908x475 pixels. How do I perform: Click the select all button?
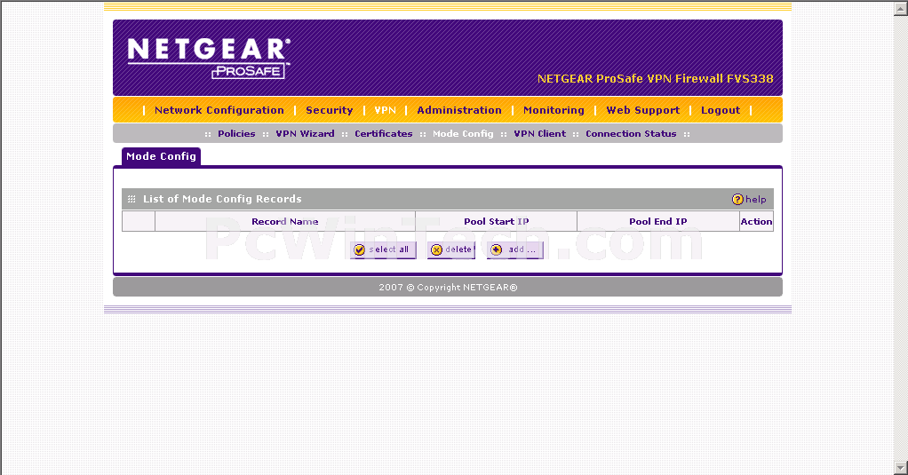pos(383,250)
